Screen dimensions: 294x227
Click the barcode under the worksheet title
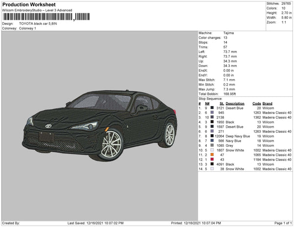tap(46, 17)
